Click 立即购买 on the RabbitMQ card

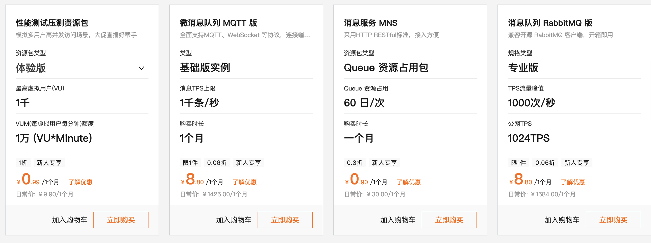(x=613, y=220)
